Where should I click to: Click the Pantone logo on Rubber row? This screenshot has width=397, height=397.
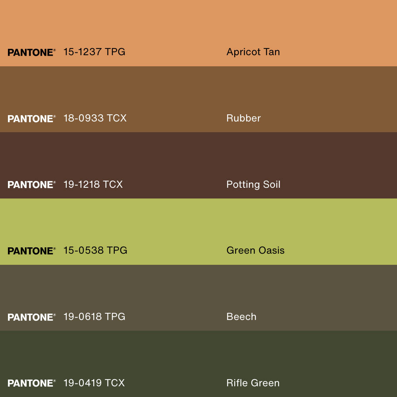click(31, 119)
